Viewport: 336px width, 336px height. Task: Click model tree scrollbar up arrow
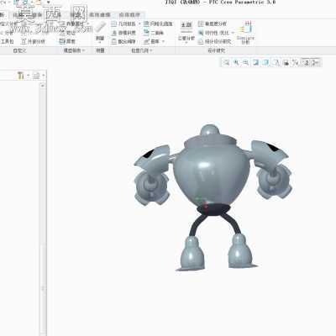coord(43,85)
